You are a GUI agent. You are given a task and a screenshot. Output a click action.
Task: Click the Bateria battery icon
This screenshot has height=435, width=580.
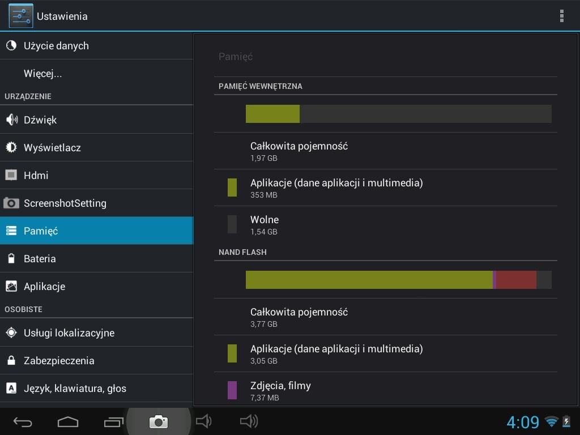11,258
